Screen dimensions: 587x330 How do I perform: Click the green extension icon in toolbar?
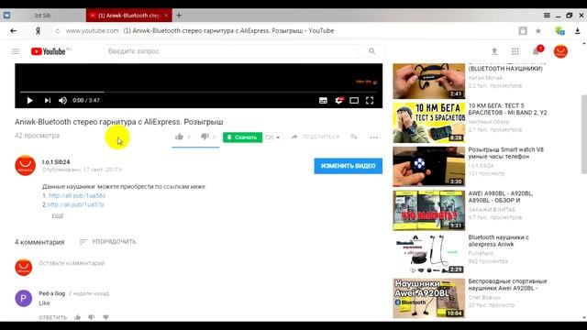pos(559,31)
